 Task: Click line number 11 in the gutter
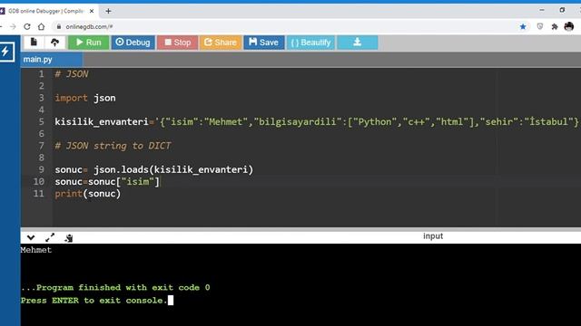pos(39,194)
